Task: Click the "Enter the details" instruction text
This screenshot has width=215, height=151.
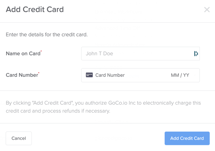Action: click(x=47, y=35)
